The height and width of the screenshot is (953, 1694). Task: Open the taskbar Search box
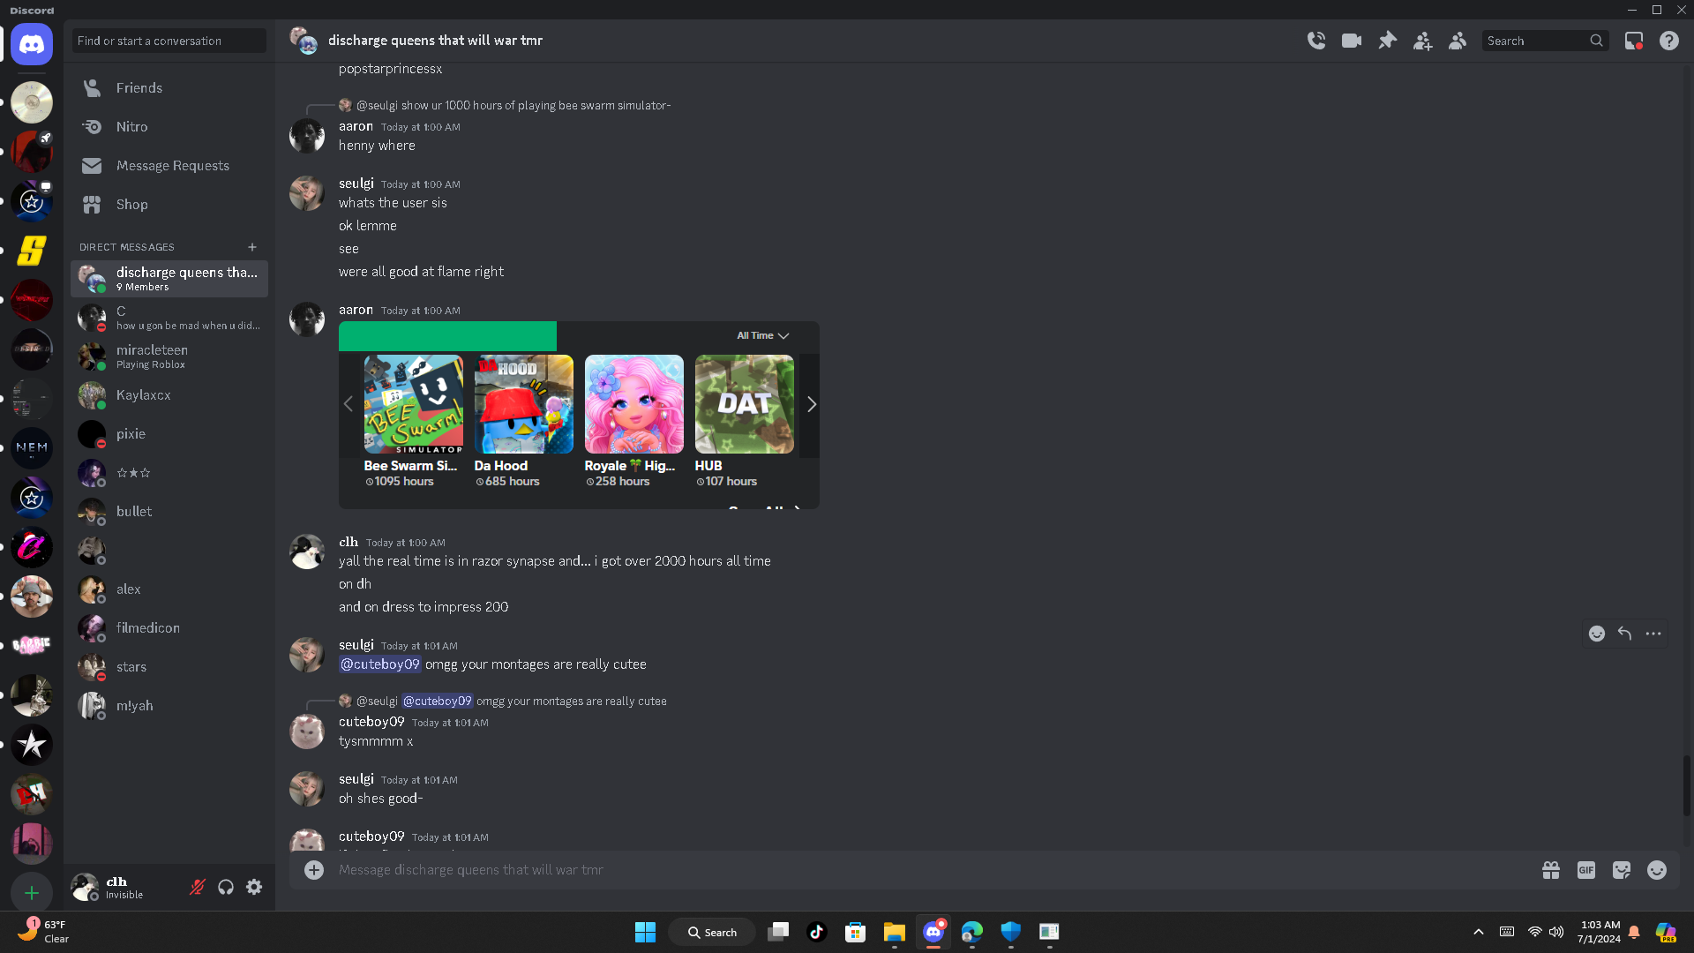[712, 932]
